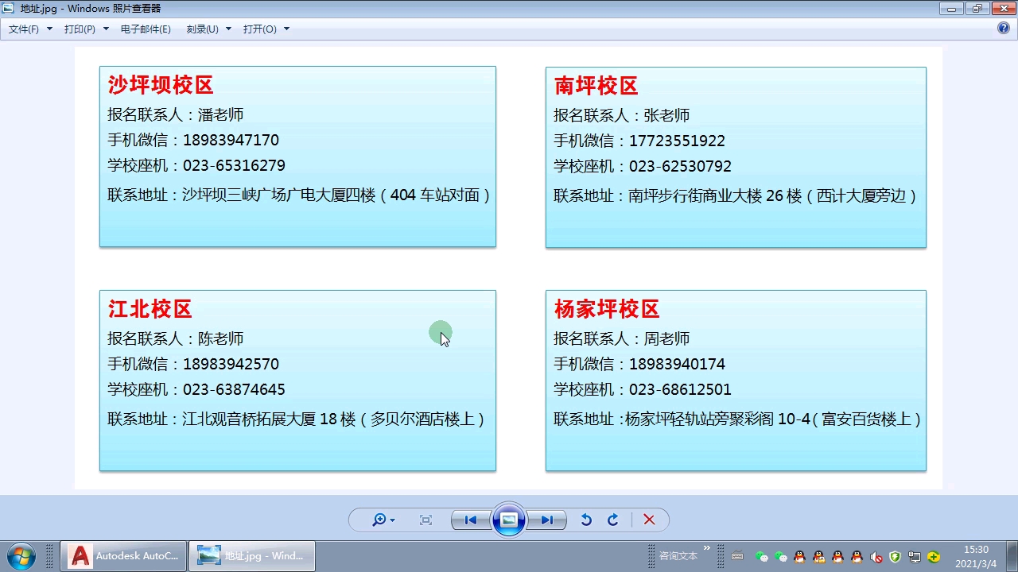Viewport: 1018px width, 572px height.
Task: Click the 江北观音桥拓展大厦 address line
Action: pos(297,419)
